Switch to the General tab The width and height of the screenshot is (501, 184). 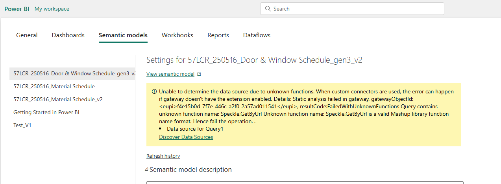[x=27, y=35]
